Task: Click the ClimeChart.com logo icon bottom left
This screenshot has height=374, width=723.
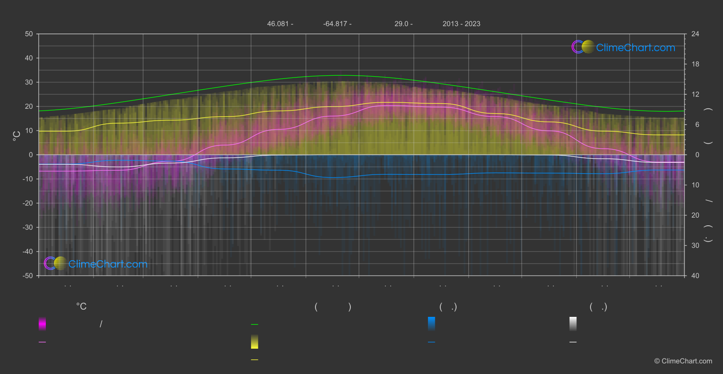Action: pyautogui.click(x=55, y=263)
